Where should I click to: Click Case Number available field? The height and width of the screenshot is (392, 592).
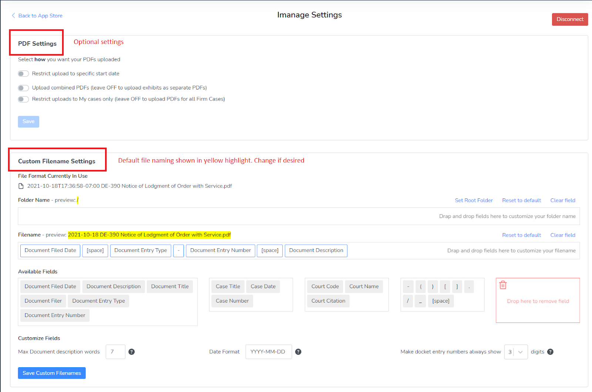(x=232, y=301)
